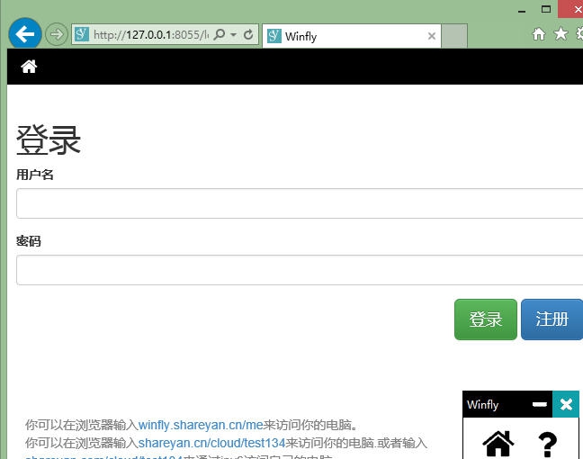This screenshot has width=583, height=459.
Task: Click the blue 注册 register button
Action: 552,319
